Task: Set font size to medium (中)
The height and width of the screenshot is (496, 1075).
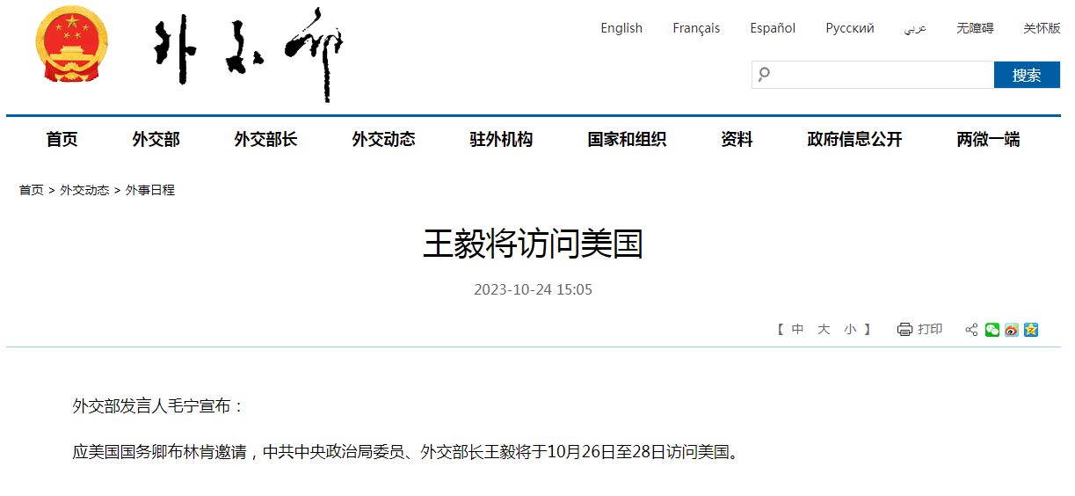Action: (x=797, y=329)
